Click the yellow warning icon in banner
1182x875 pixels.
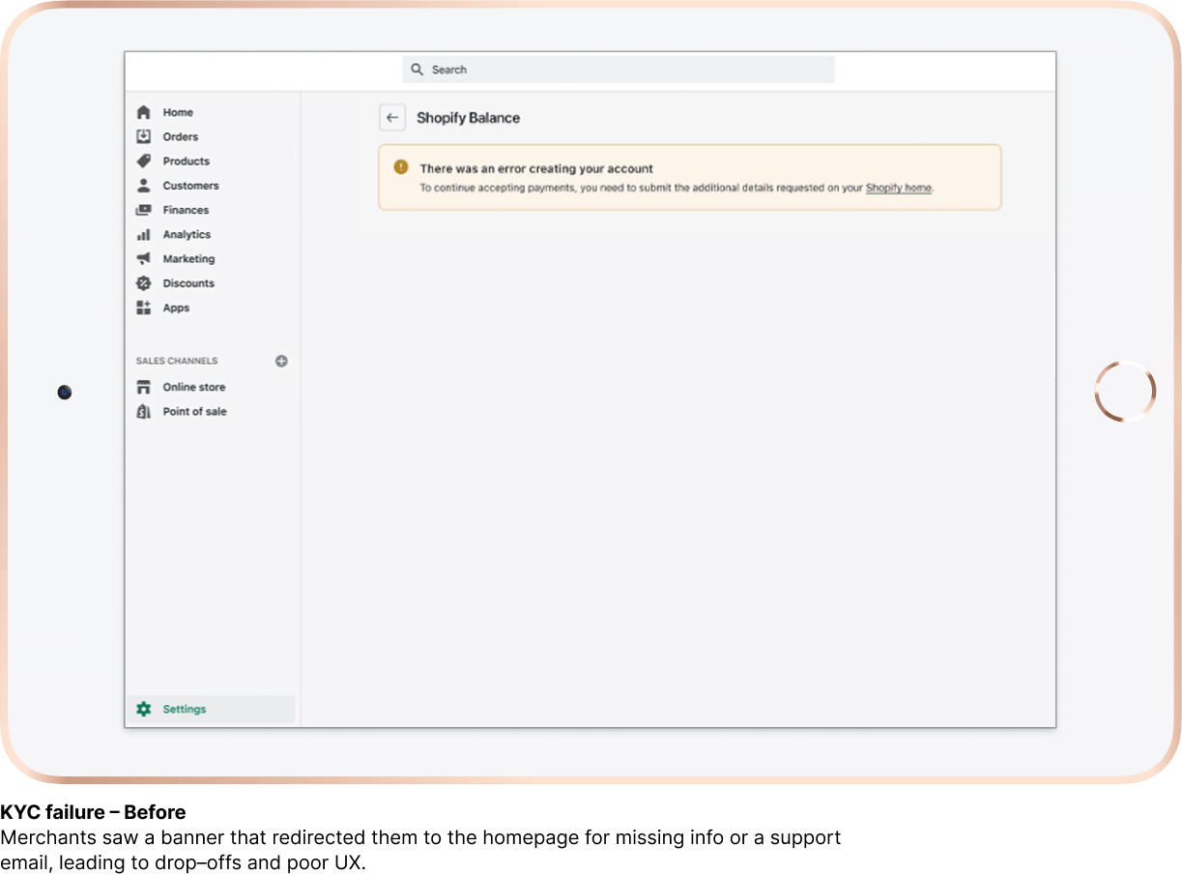[401, 167]
